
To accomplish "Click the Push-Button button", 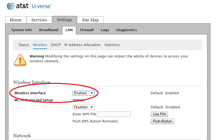I will tap(162, 121).
